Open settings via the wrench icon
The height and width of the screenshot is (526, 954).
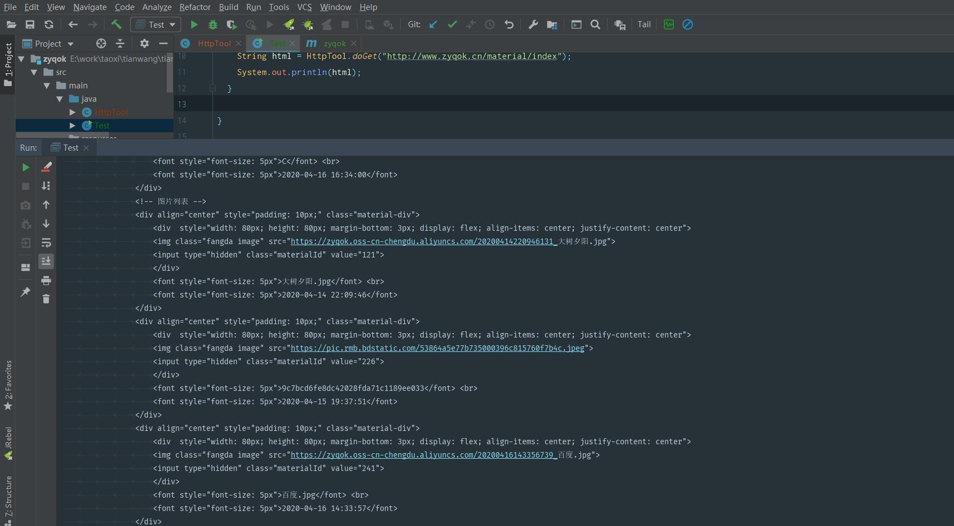click(533, 24)
